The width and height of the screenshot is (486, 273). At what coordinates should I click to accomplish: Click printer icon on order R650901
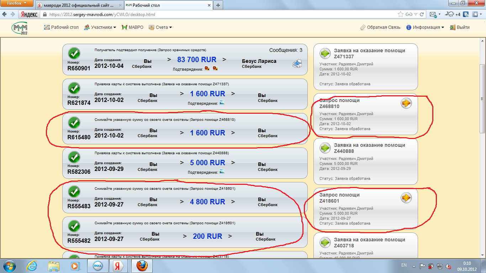297,64
